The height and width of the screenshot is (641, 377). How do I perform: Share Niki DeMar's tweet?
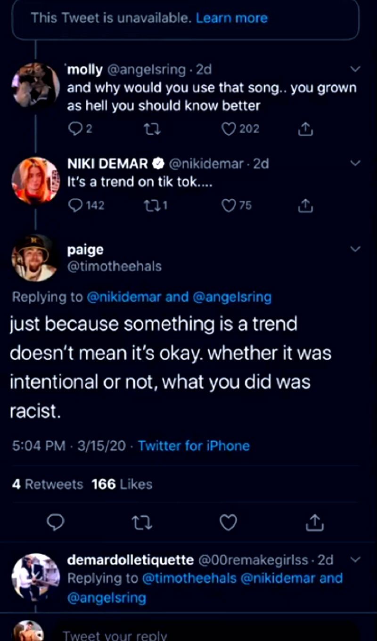[x=305, y=205]
